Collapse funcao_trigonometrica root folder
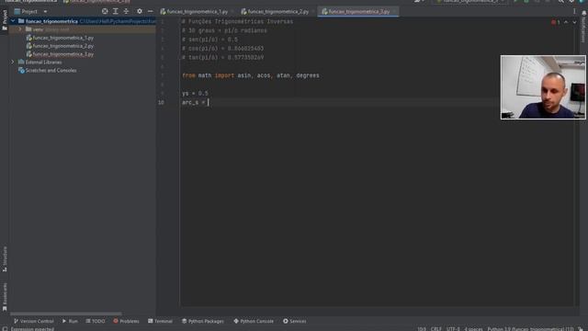Image resolution: width=588 pixels, height=331 pixels. (x=13, y=21)
